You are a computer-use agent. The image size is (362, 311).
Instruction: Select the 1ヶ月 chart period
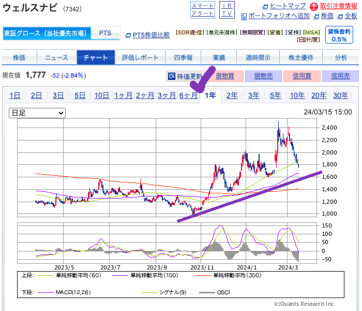coord(123,95)
